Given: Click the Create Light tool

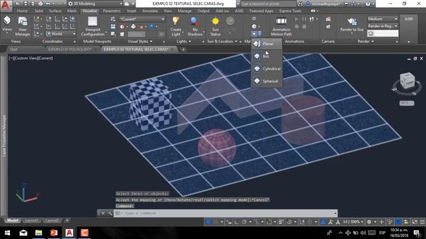Looking at the screenshot, I should click(x=176, y=26).
